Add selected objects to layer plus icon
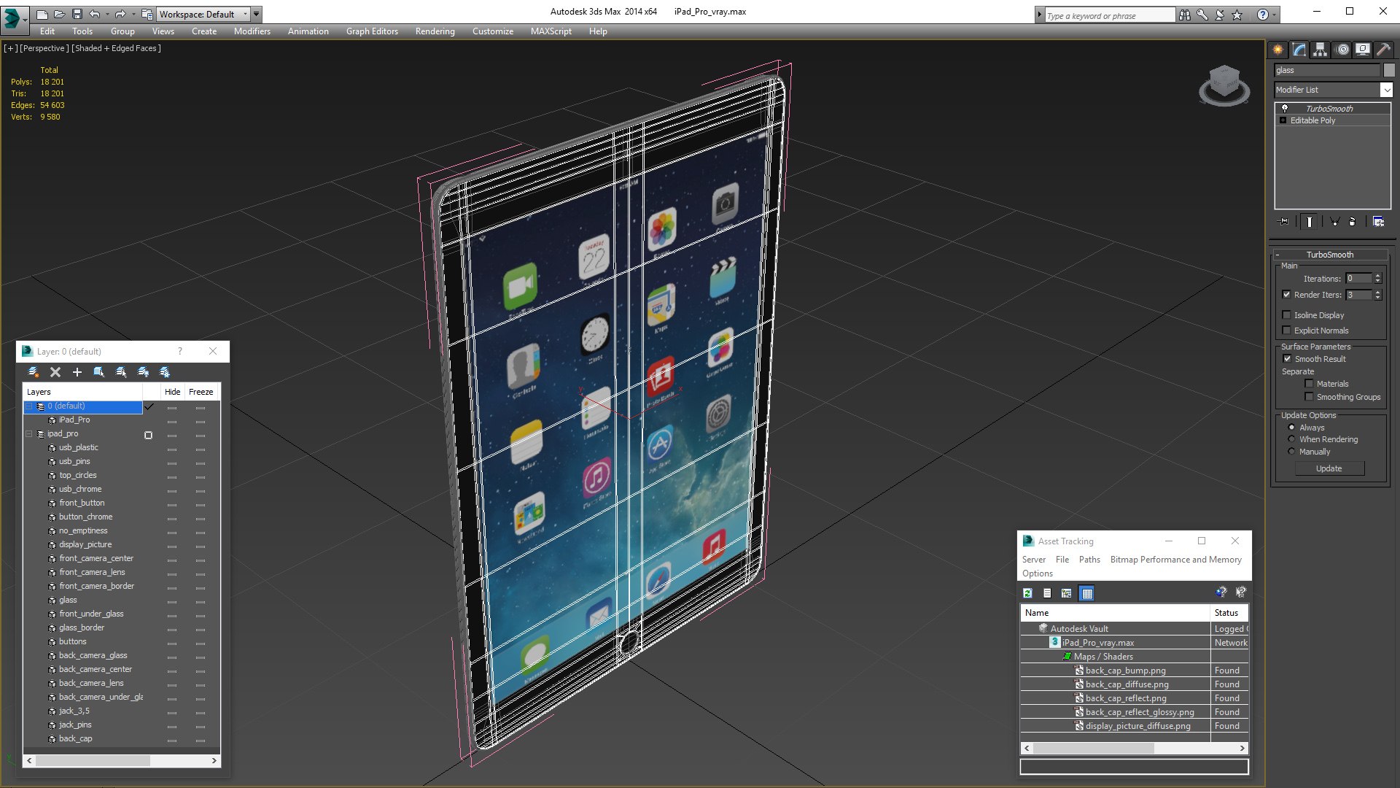The image size is (1400, 788). point(77,372)
